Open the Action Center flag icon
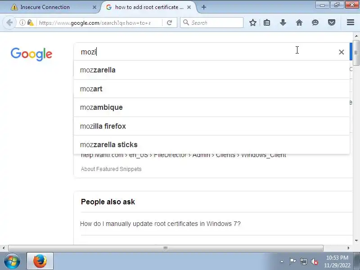 (x=292, y=261)
